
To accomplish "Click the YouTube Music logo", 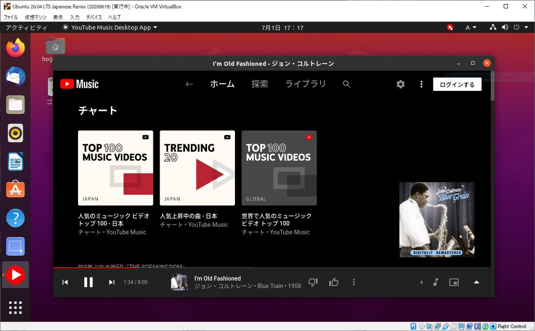I will [x=79, y=84].
